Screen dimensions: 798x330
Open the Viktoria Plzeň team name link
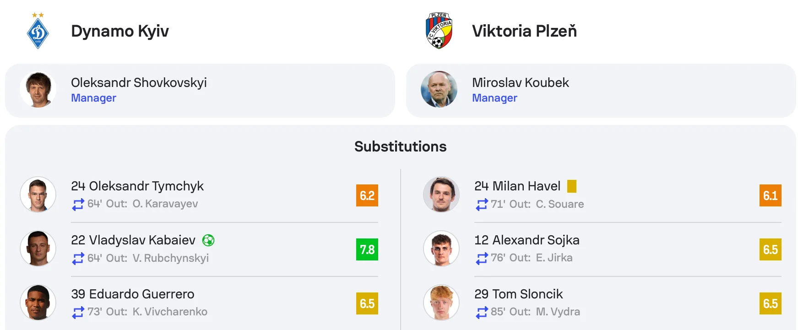[524, 31]
